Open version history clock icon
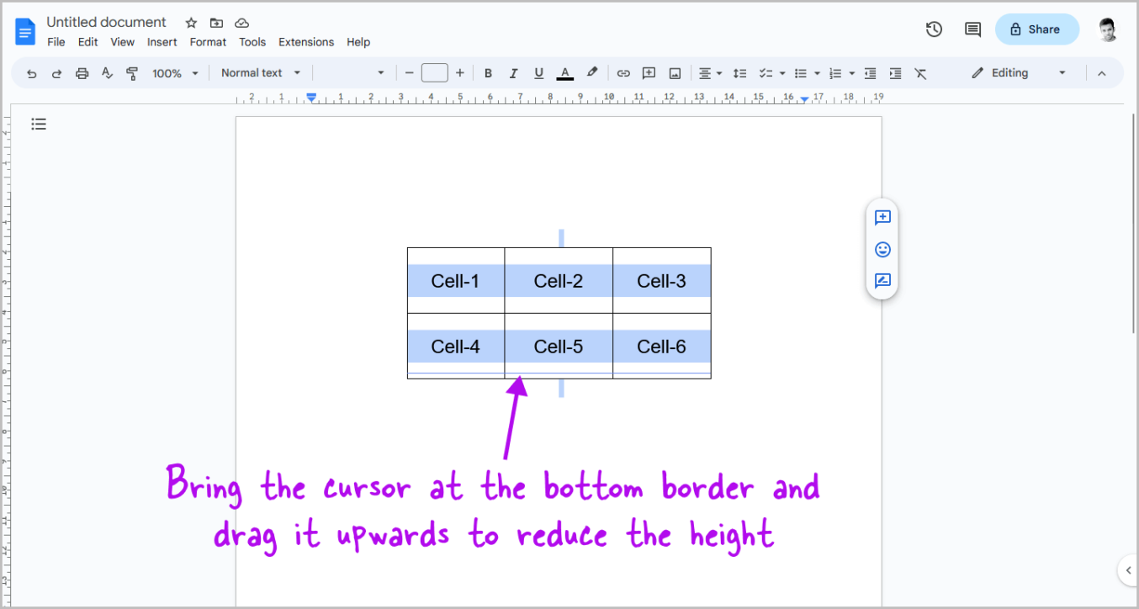The image size is (1139, 609). pos(934,29)
